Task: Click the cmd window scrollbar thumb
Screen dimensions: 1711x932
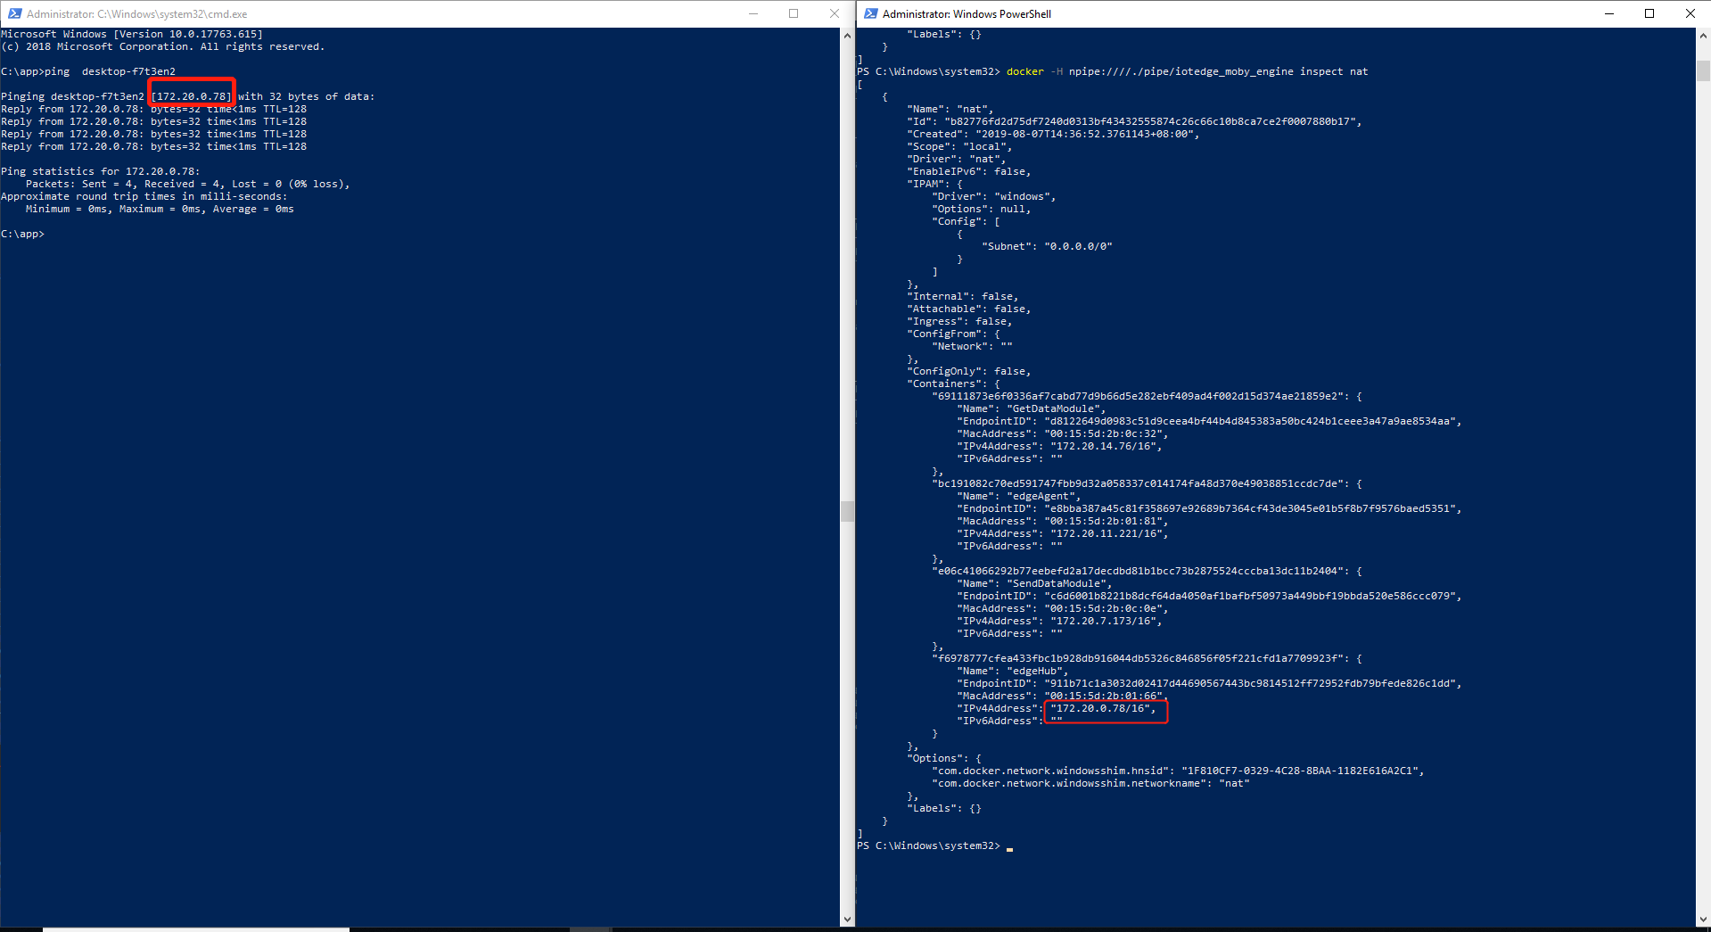Action: coord(846,510)
